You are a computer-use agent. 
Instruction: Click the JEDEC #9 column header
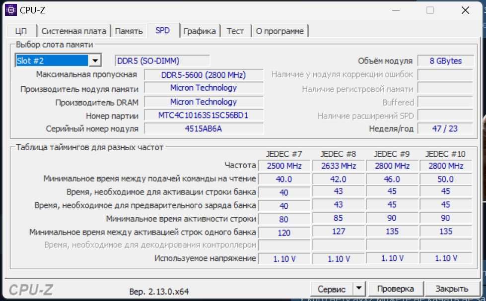coord(392,154)
